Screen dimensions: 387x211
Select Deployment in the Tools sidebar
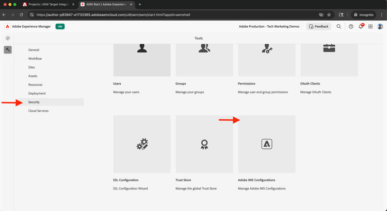pyautogui.click(x=37, y=93)
